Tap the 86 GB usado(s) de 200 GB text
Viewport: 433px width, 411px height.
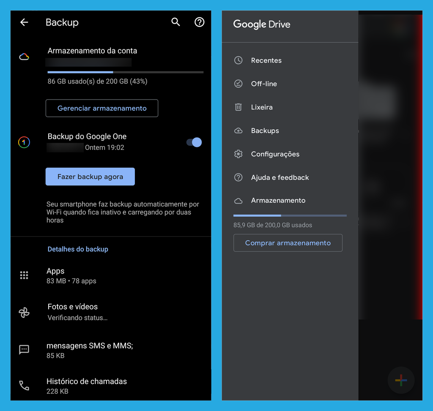click(98, 82)
